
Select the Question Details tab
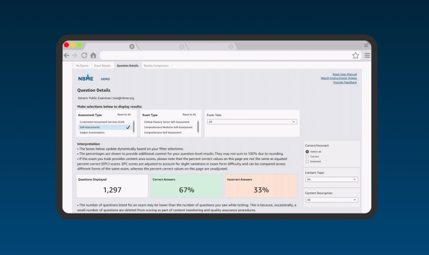pyautogui.click(x=127, y=66)
